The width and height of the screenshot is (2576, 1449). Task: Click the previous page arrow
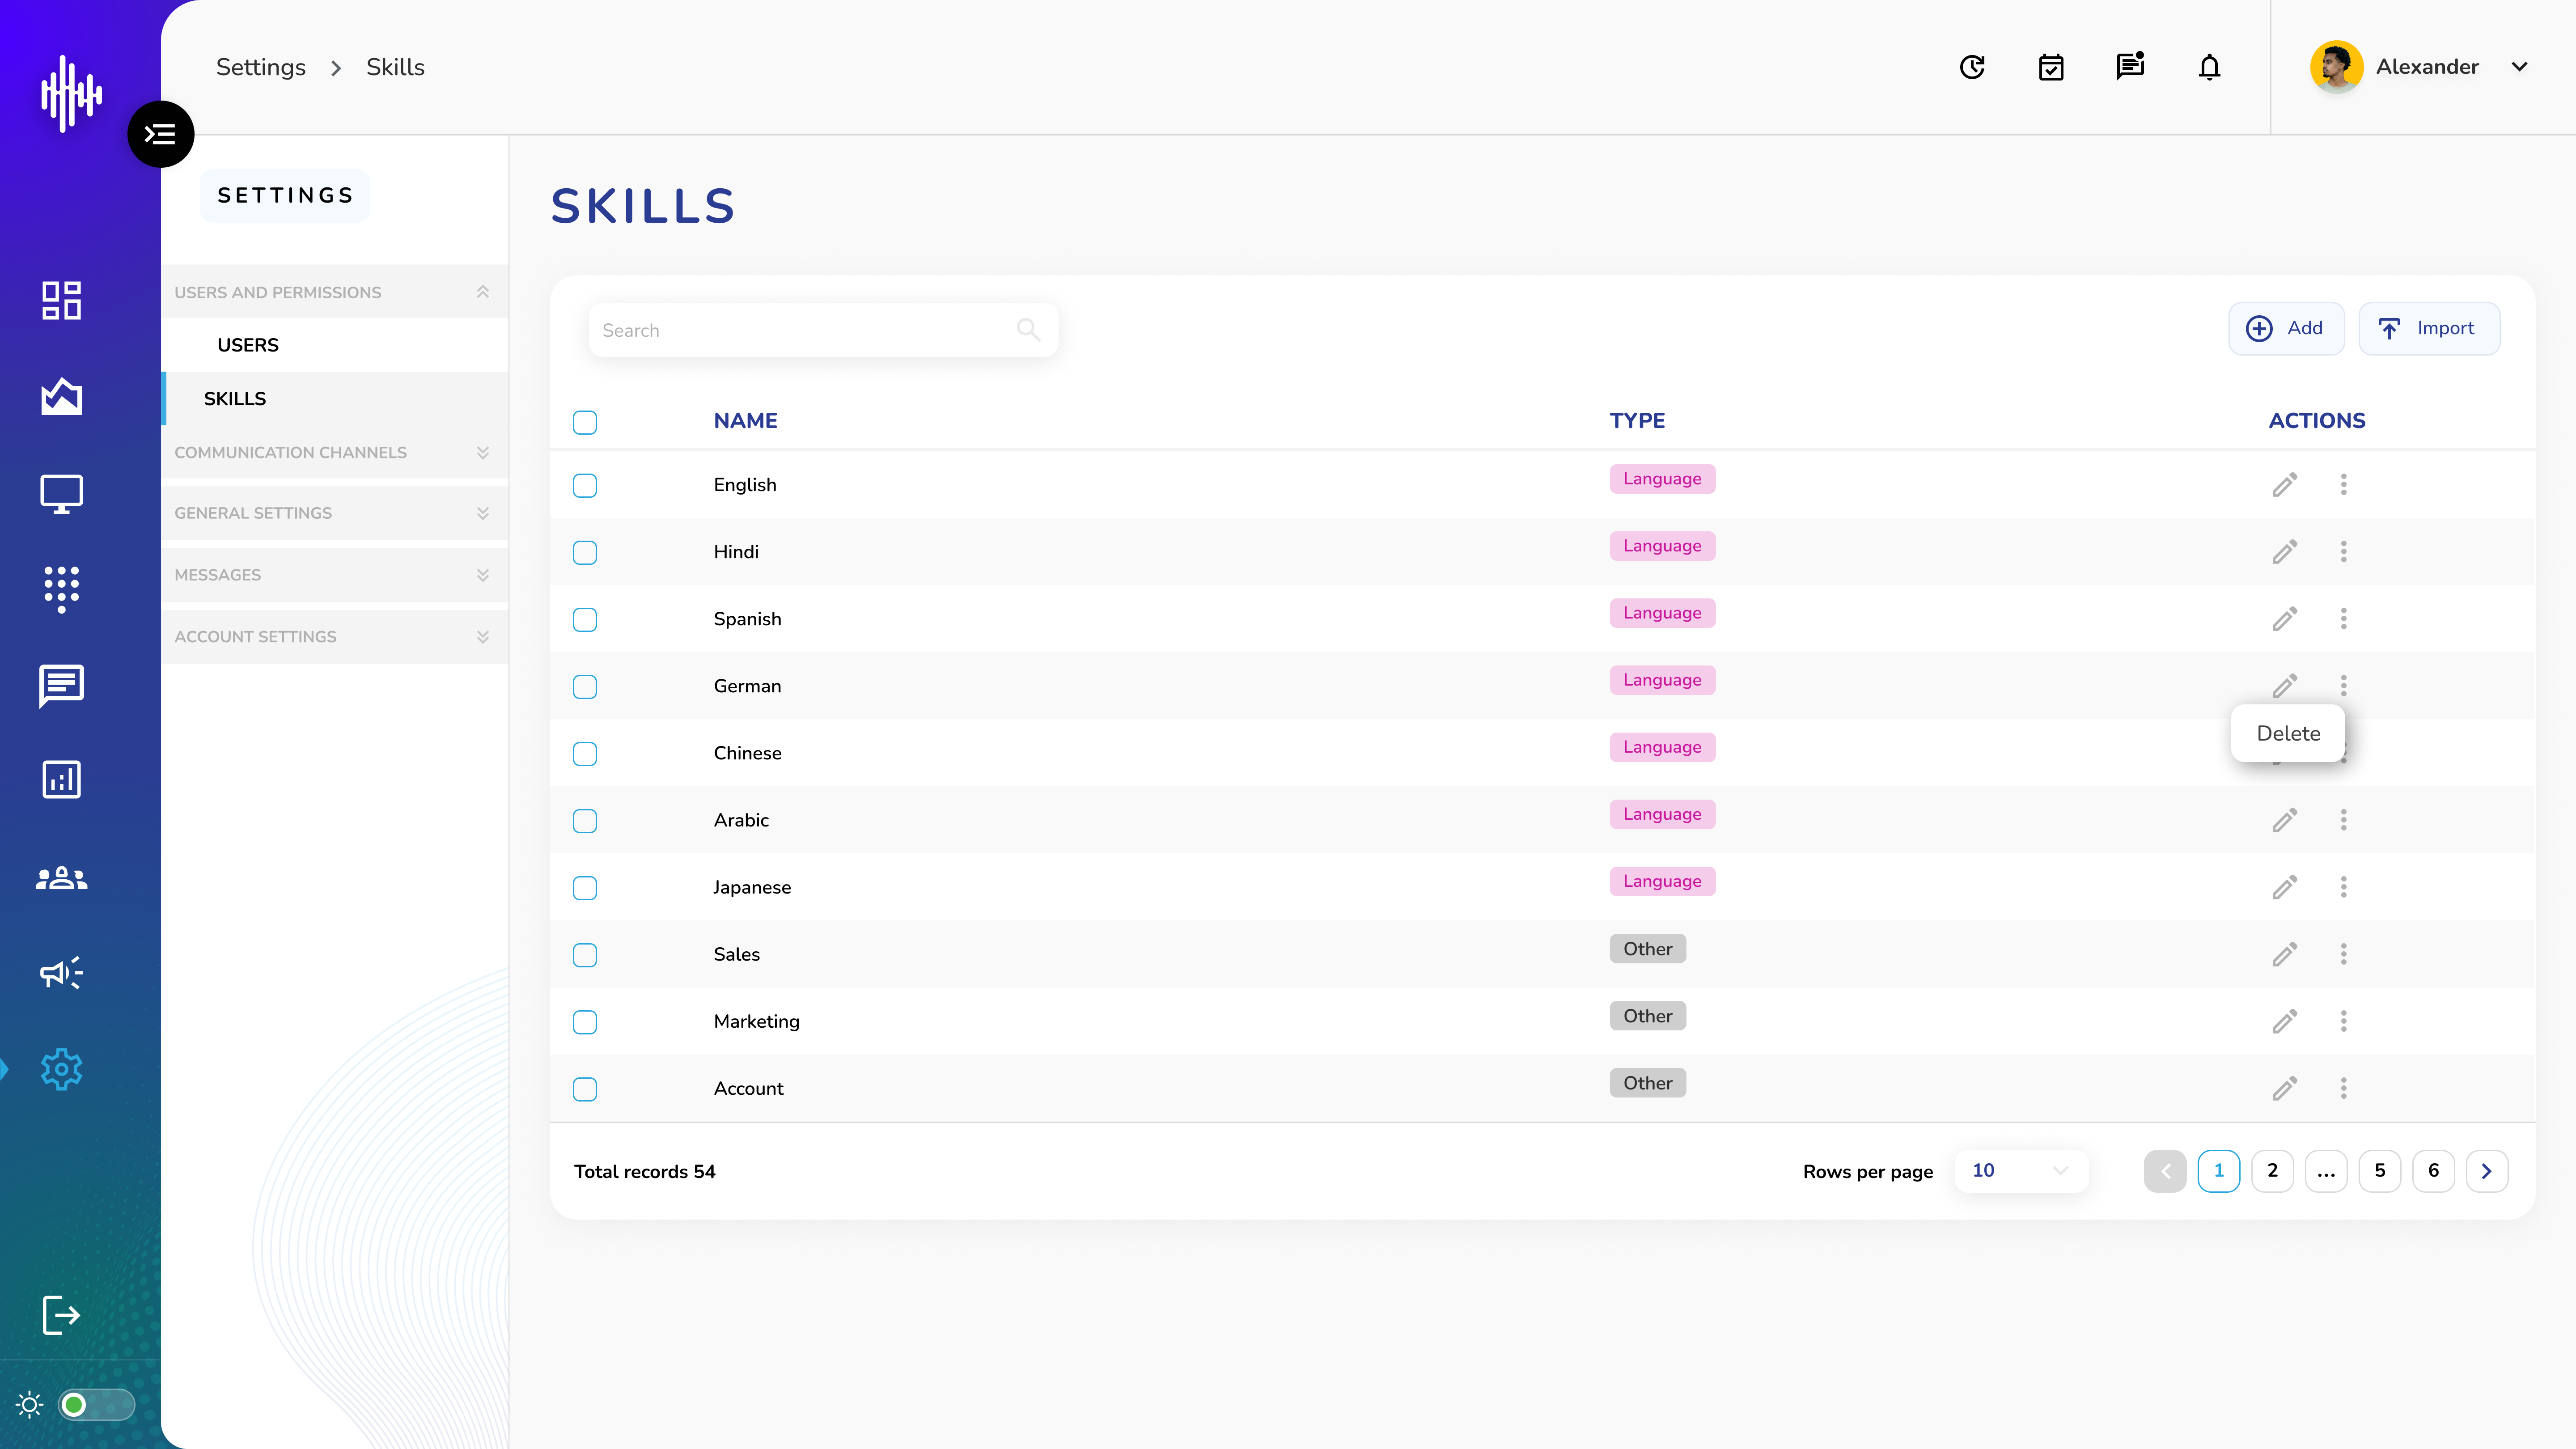coord(2165,1171)
